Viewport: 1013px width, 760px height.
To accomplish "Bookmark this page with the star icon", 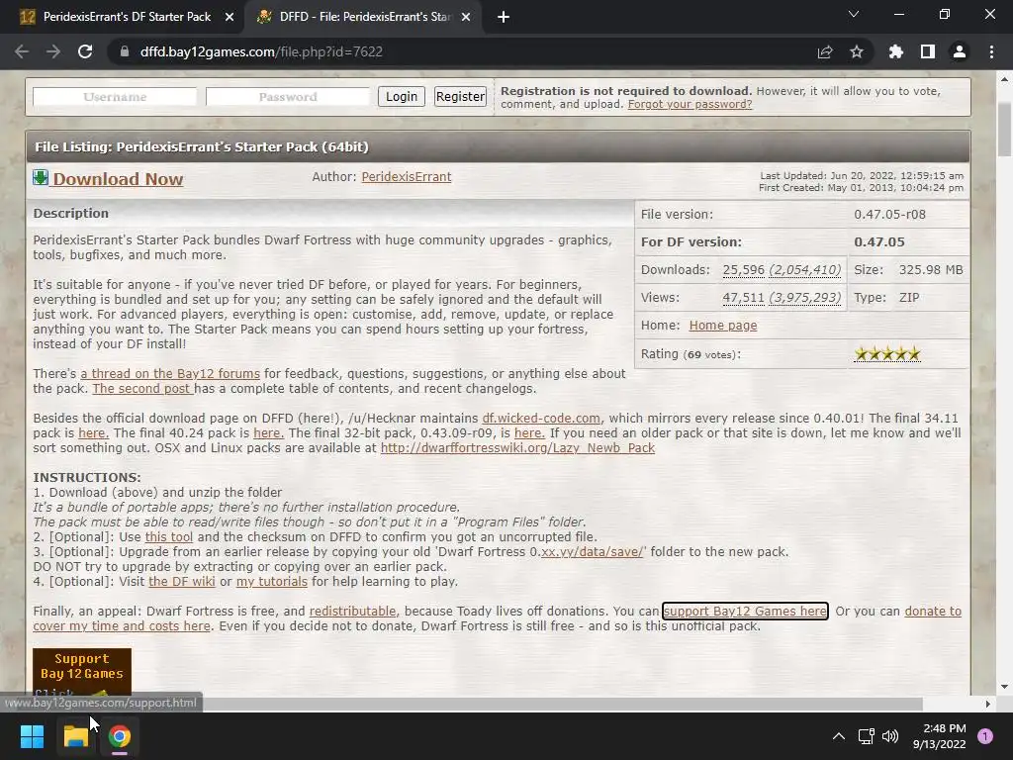I will 857,51.
